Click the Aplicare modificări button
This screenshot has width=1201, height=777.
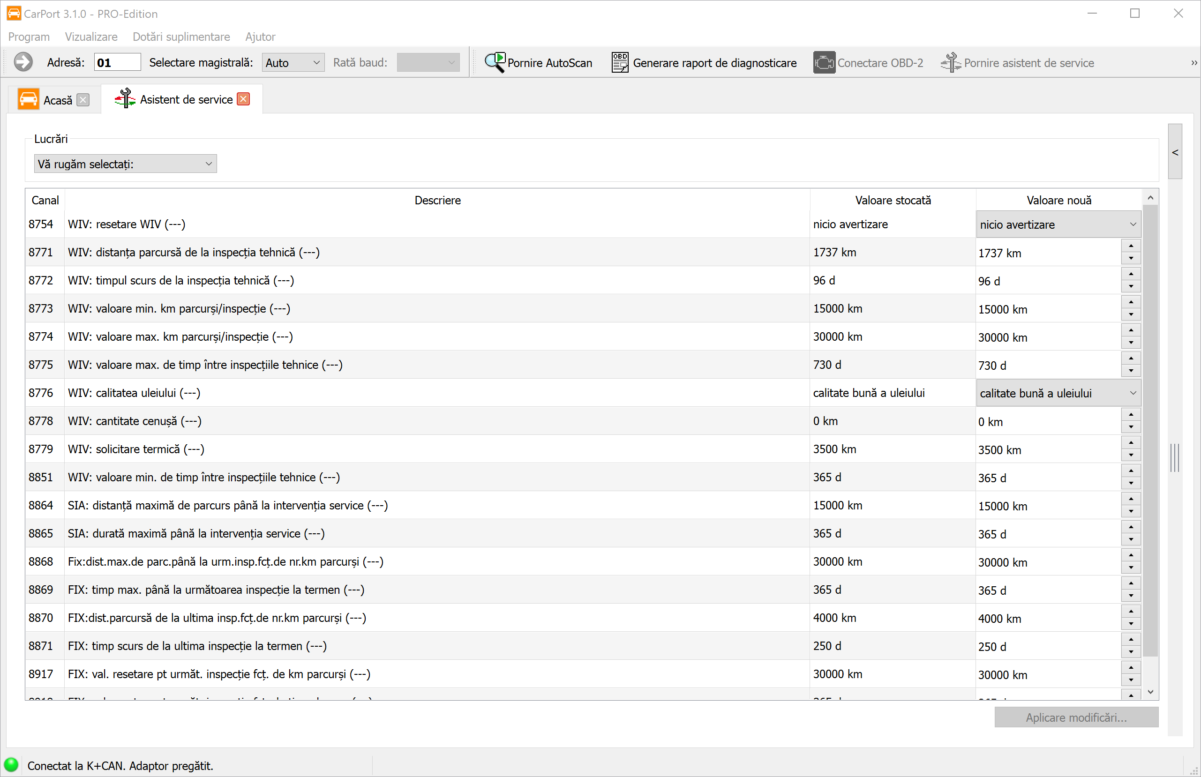point(1076,717)
